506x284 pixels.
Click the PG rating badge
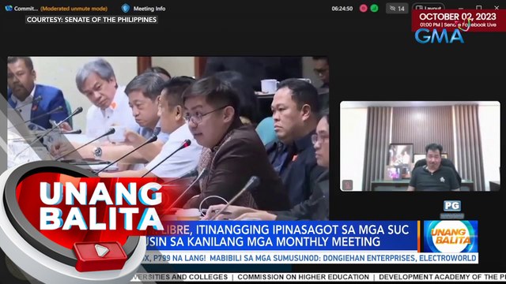(x=451, y=206)
